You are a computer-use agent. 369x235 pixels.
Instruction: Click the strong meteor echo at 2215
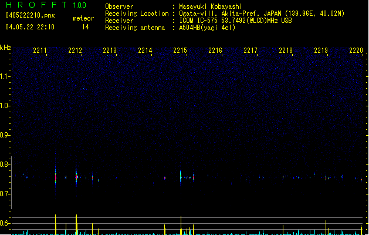(181, 177)
